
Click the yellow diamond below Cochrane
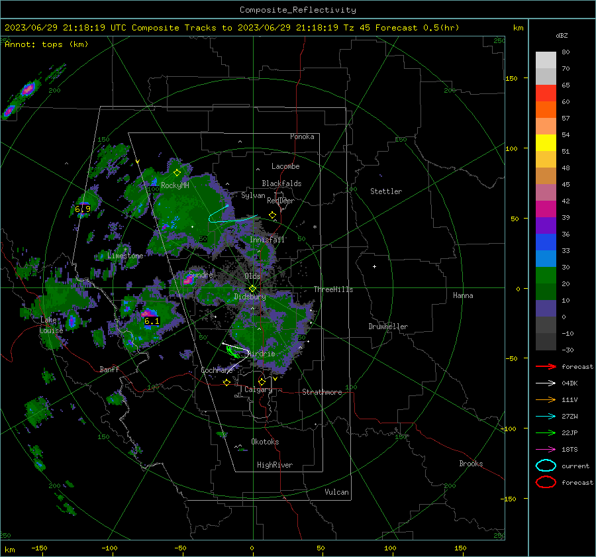point(227,382)
